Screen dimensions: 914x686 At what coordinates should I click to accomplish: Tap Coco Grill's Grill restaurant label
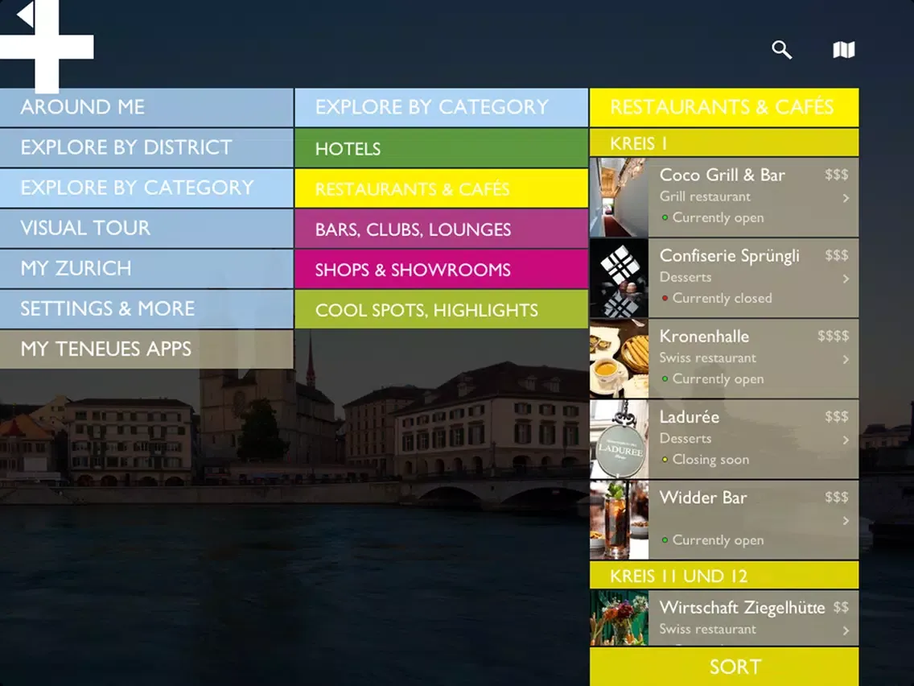pos(705,196)
